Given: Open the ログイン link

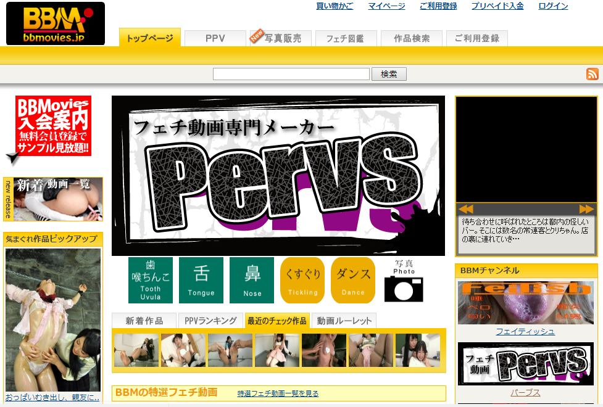Looking at the screenshot, I should click(x=552, y=6).
